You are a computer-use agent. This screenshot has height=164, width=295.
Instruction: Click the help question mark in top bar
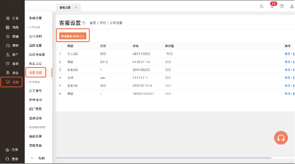click(282, 6)
